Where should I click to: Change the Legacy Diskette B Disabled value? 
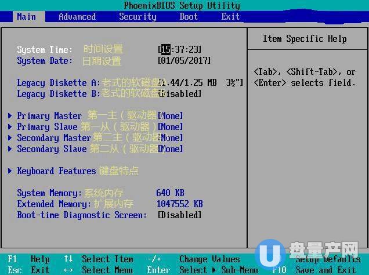180,93
